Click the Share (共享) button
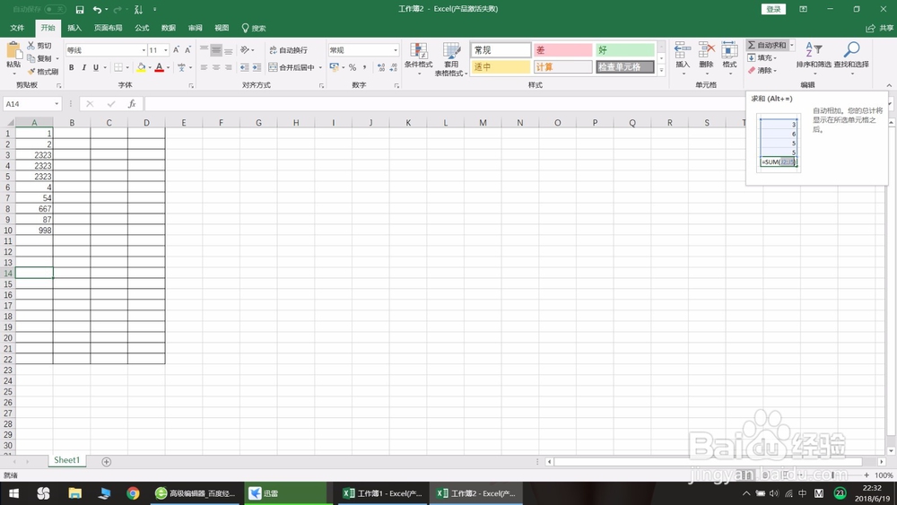 tap(880, 28)
